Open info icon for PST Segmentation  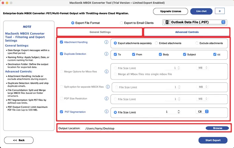pos(107,112)
